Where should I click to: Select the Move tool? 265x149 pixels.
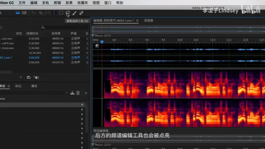[34, 13]
